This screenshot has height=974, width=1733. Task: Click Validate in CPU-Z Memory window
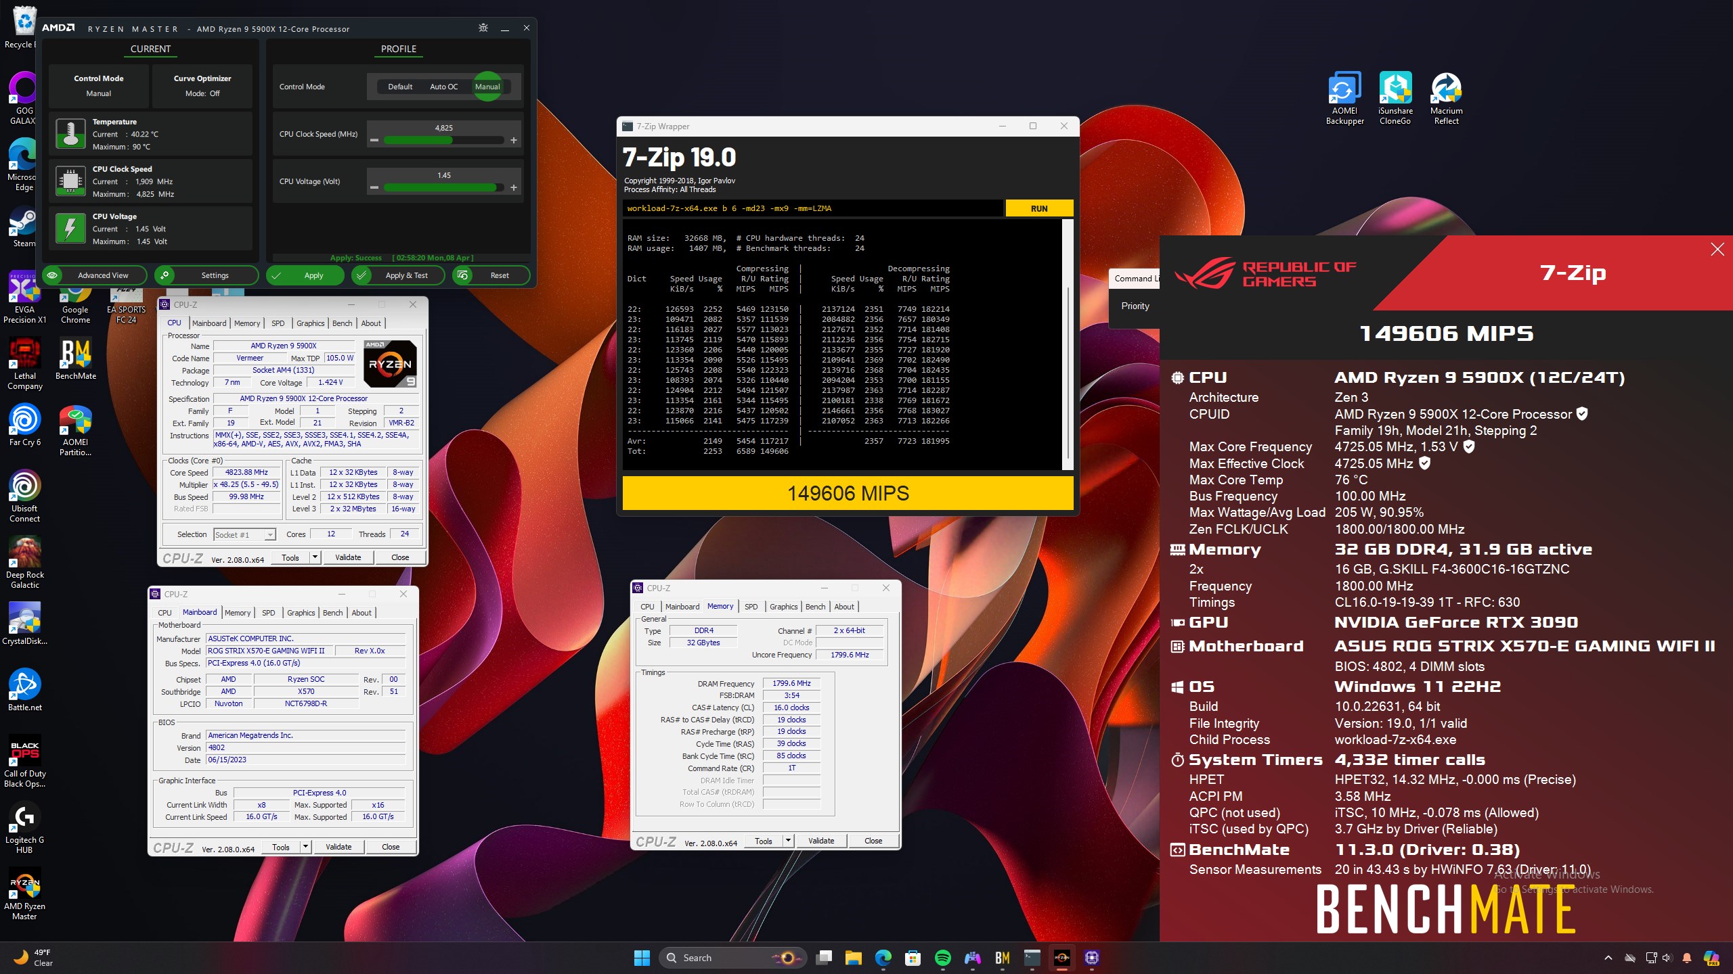tap(821, 841)
